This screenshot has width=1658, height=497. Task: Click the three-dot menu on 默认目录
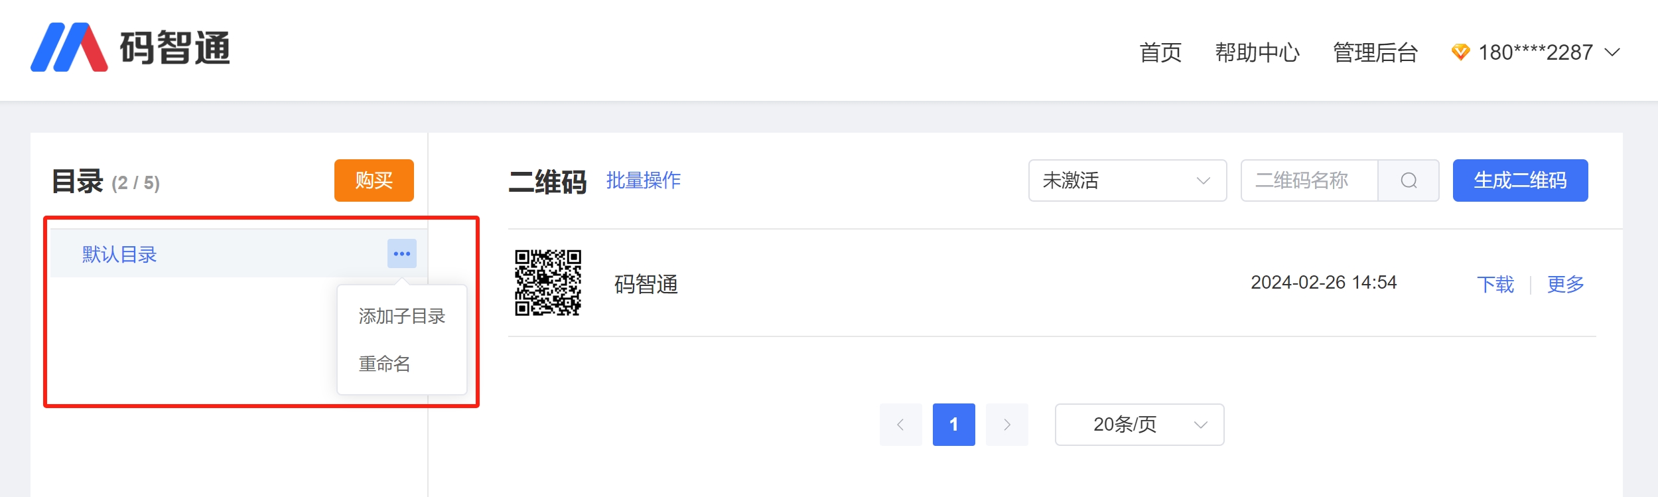(401, 253)
